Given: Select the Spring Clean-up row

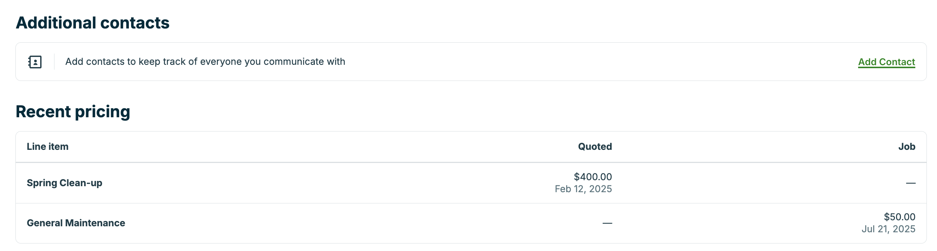Looking at the screenshot, I should click(x=376, y=182).
